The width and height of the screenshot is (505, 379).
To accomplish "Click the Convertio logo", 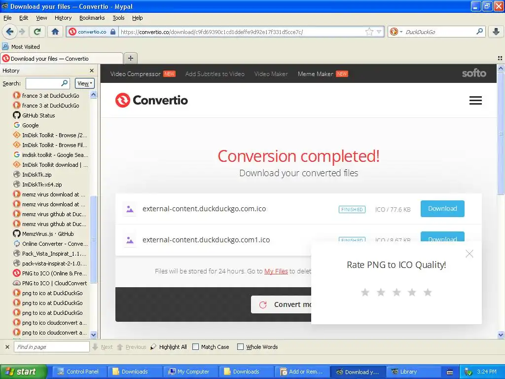I will pos(151,100).
